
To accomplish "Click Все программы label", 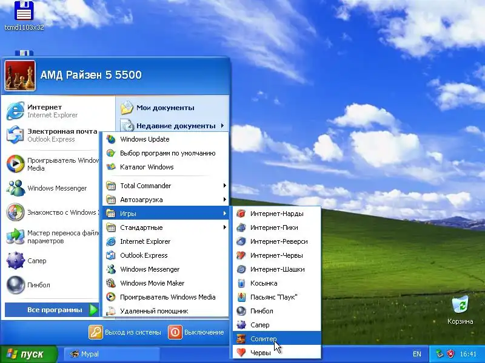I will pyautogui.click(x=55, y=310).
